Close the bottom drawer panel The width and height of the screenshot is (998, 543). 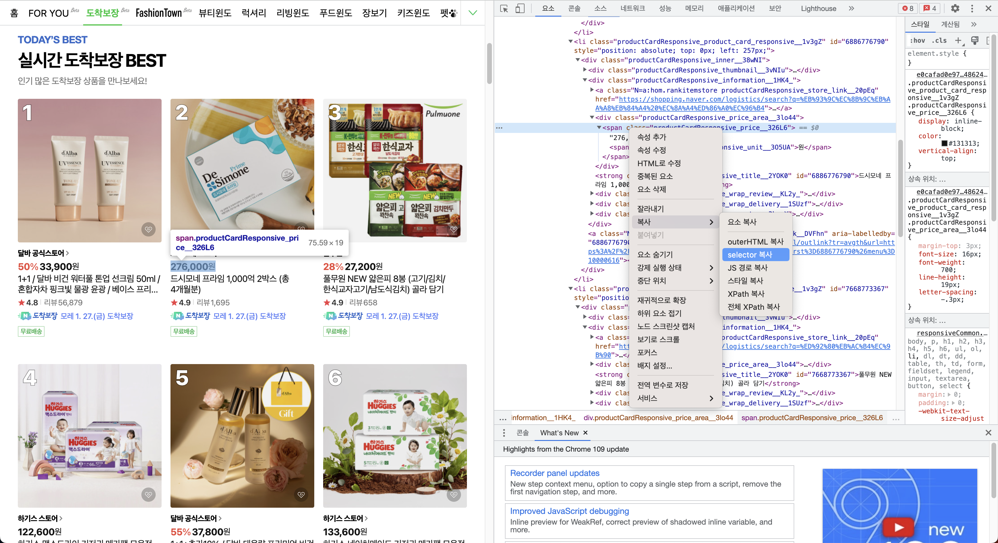coord(988,433)
